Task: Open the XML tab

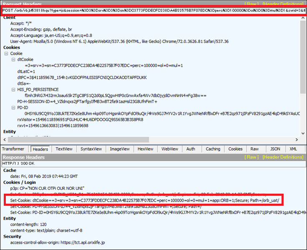Action: tap(293, 149)
